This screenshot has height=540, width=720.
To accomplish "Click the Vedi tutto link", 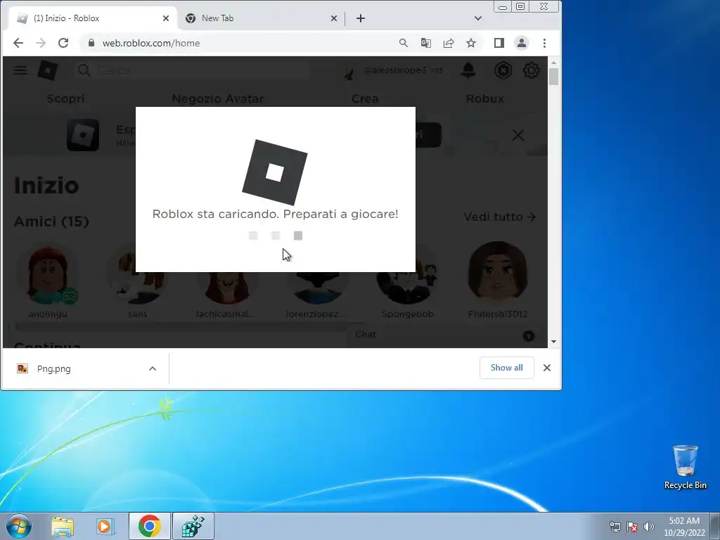I will click(x=500, y=217).
